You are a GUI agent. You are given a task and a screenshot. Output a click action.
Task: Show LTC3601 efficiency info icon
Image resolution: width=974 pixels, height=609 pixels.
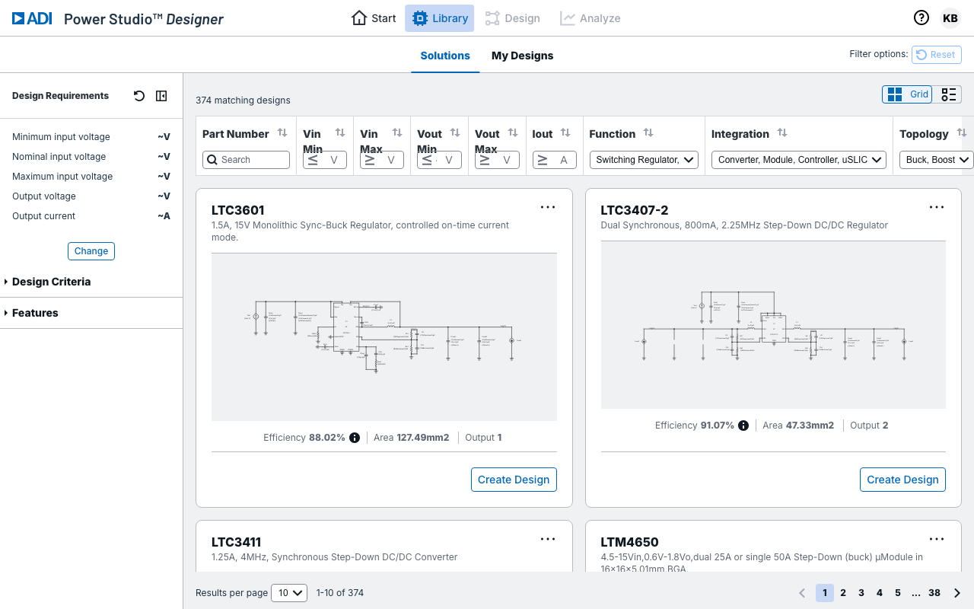click(x=355, y=438)
